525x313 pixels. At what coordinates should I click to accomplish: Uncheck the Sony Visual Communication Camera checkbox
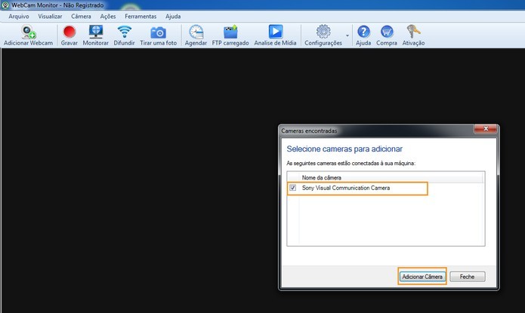tap(293, 188)
